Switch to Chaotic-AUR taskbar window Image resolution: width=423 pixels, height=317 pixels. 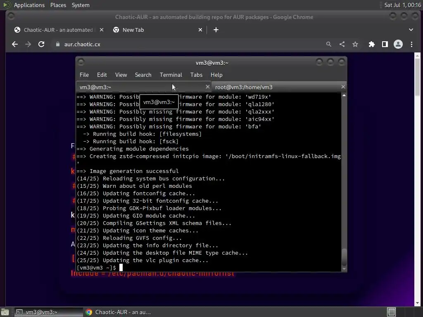coord(118,312)
